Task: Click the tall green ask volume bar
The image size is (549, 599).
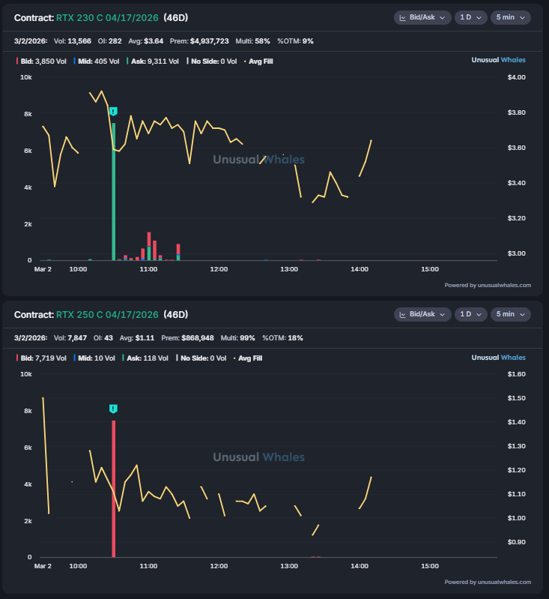Action: [113, 195]
